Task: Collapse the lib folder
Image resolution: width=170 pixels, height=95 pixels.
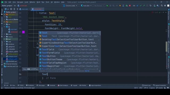Action: (4, 27)
